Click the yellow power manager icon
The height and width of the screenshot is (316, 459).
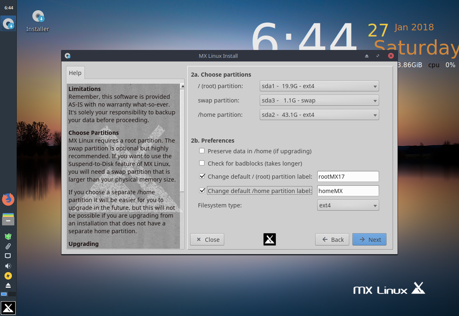point(8,276)
